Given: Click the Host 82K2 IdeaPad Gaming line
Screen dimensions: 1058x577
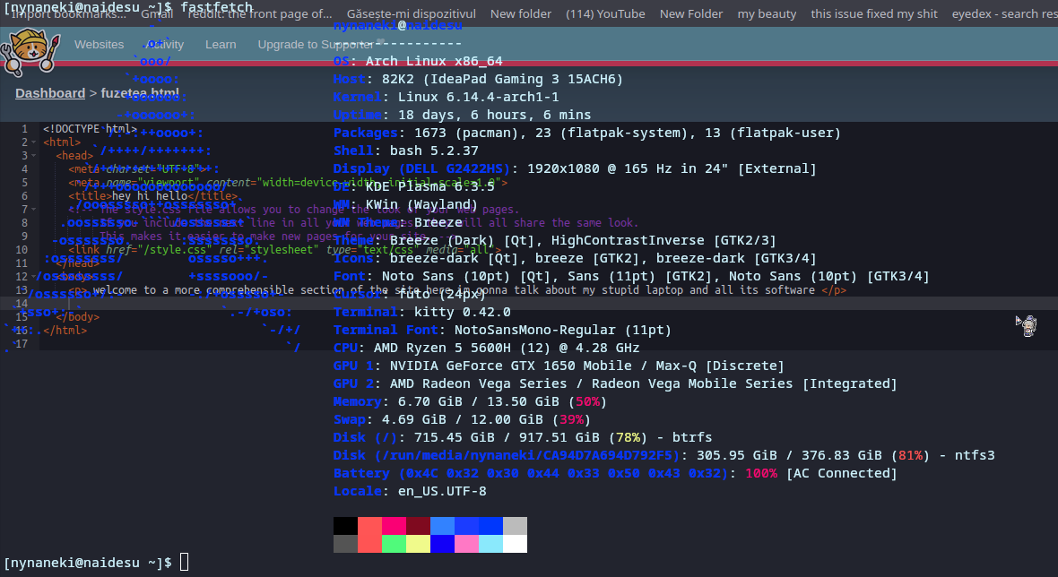Looking at the screenshot, I should click(478, 79).
